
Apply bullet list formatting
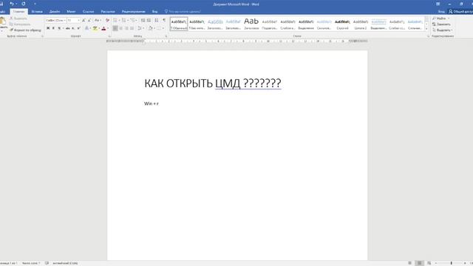pos(115,20)
